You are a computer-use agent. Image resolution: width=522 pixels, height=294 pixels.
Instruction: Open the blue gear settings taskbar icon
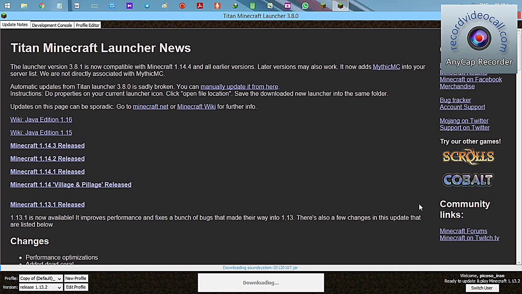coord(112,6)
